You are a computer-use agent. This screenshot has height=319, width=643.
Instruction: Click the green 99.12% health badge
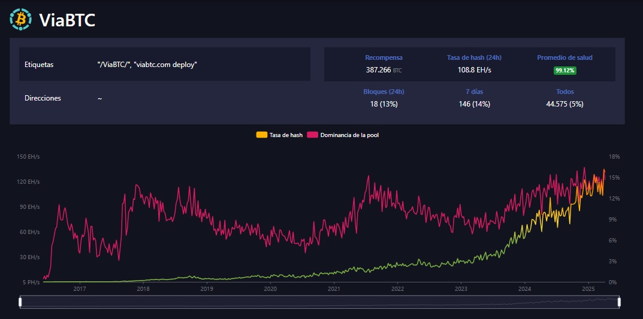point(564,70)
